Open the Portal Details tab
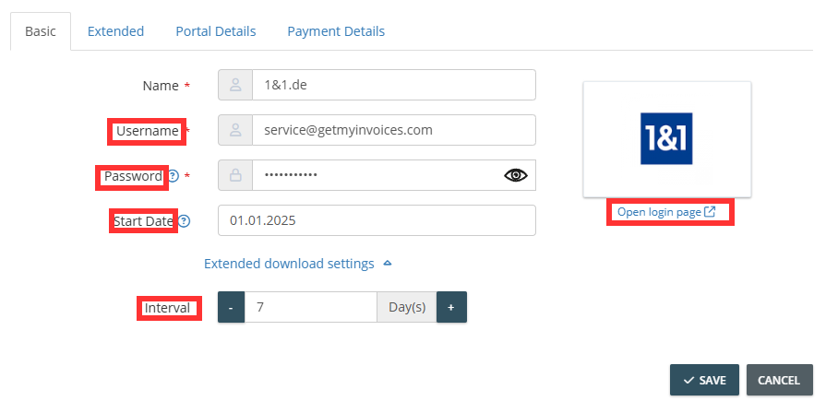The width and height of the screenshot is (826, 413). tap(215, 31)
